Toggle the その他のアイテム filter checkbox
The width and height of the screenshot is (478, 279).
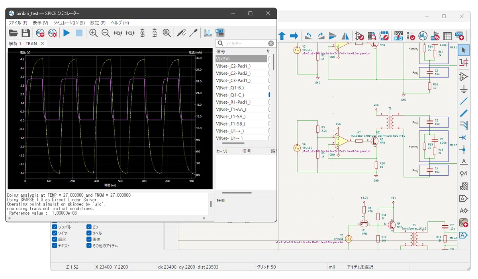click(x=89, y=246)
